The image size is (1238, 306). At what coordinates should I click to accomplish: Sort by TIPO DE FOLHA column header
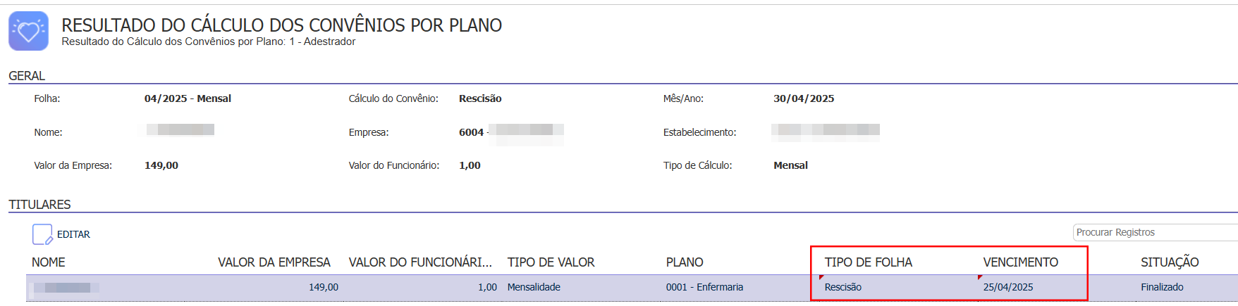[x=869, y=262]
